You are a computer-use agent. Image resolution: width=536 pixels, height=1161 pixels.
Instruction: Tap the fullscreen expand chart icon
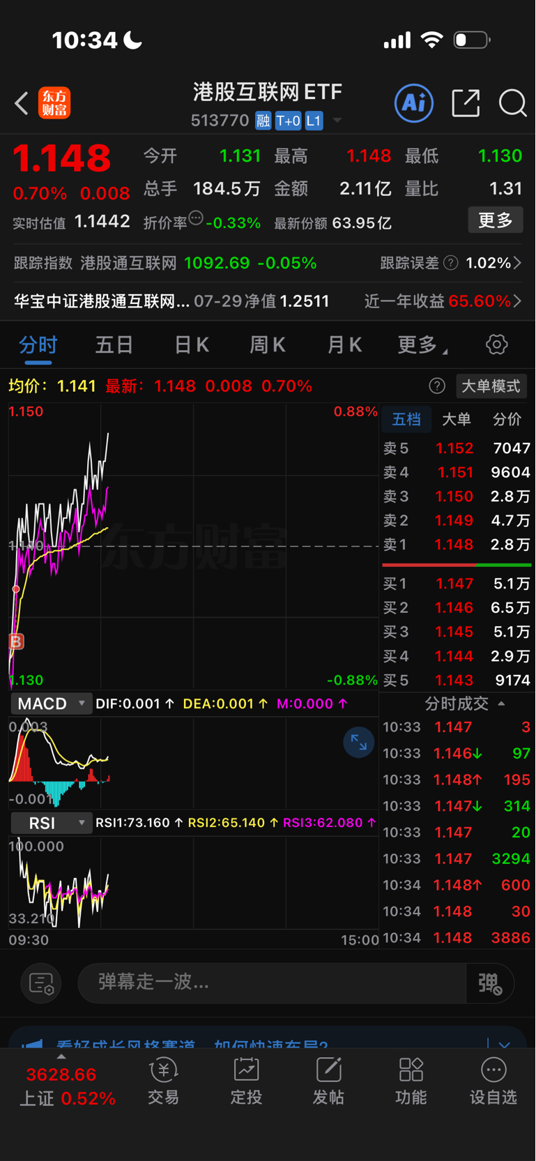[x=358, y=743]
